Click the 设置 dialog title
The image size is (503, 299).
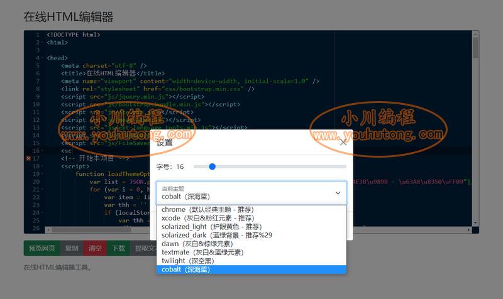click(x=165, y=143)
